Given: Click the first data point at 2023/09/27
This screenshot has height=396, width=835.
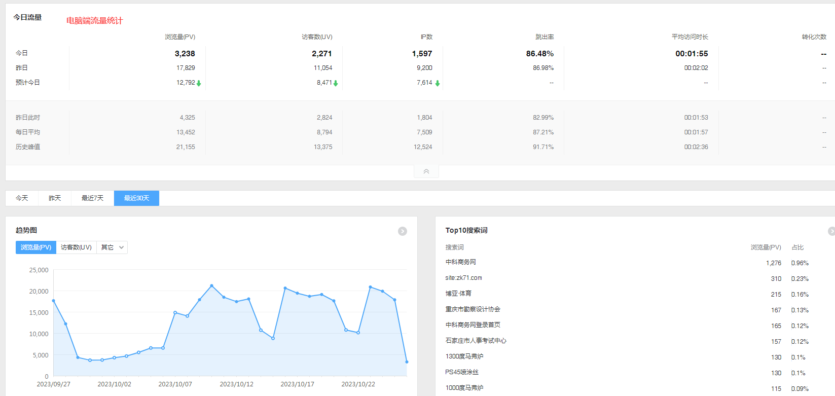Looking at the screenshot, I should pyautogui.click(x=53, y=301).
